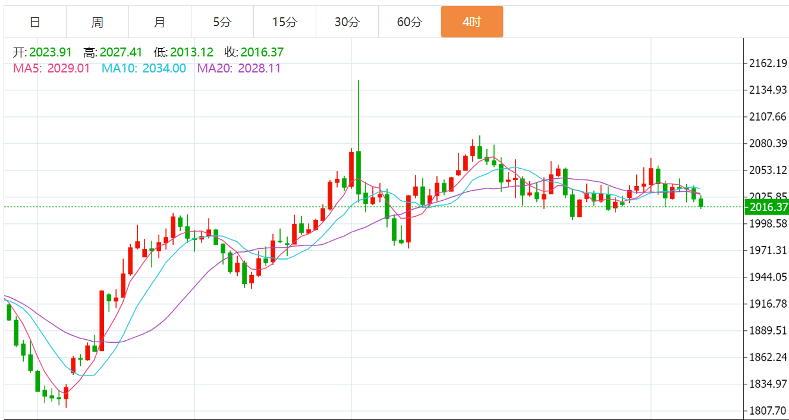Select the 15分 timeframe tab
The width and height of the screenshot is (789, 420).
click(285, 22)
